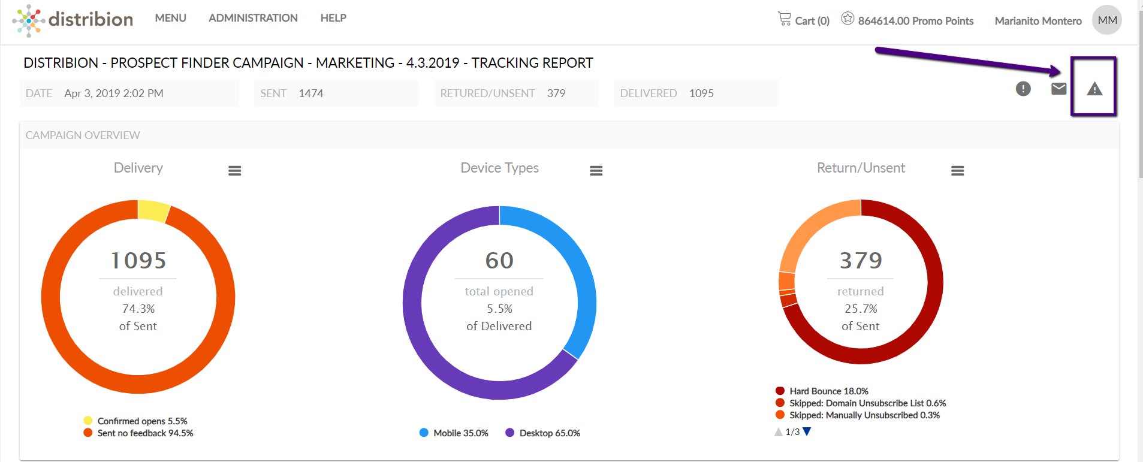Click the RETURED/UNSENT 379 field
Viewport: 1143px width, 462px height.
[516, 93]
